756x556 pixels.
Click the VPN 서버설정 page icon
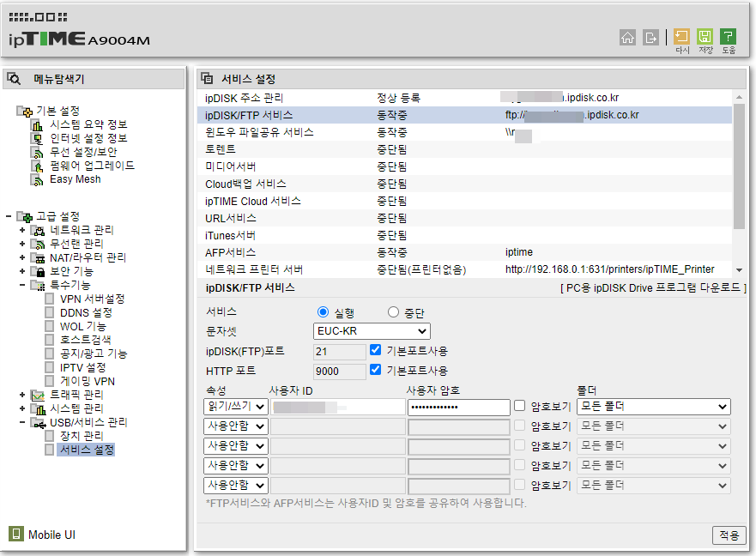pyautogui.click(x=49, y=299)
